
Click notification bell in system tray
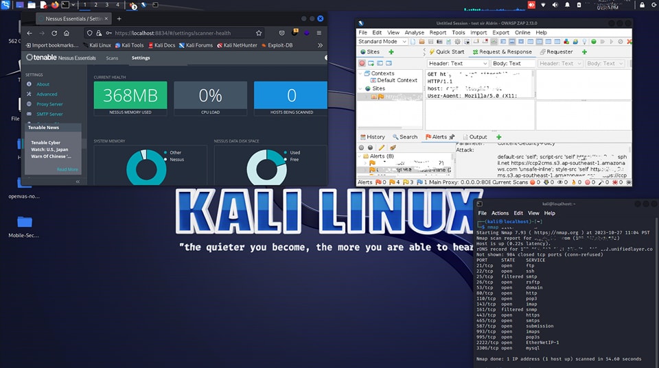[567, 5]
